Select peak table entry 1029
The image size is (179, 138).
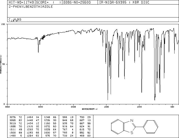(50, 130)
